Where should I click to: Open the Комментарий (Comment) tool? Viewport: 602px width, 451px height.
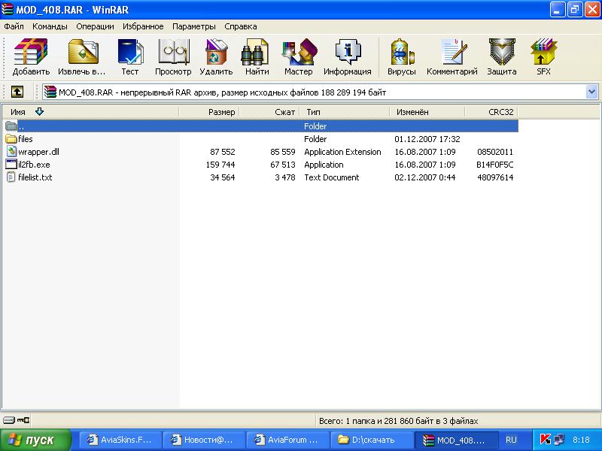[x=452, y=57]
